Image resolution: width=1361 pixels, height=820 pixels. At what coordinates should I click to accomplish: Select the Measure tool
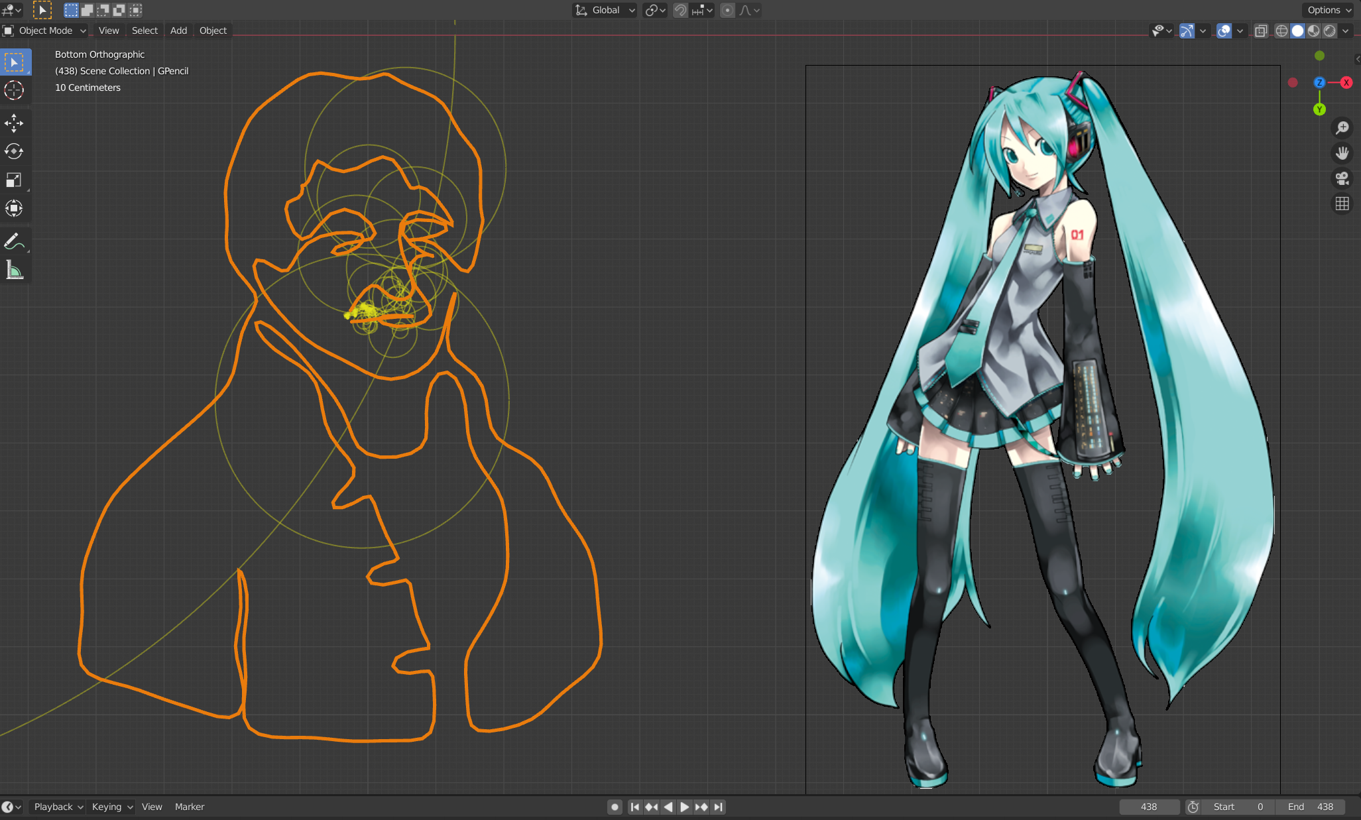pos(14,270)
